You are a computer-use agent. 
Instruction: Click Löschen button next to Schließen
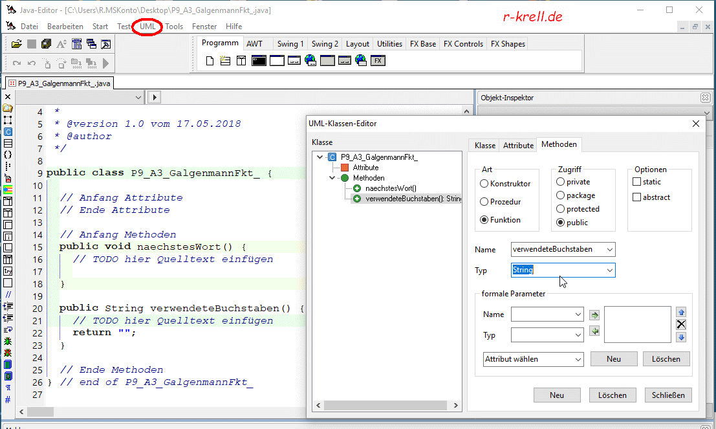[612, 395]
